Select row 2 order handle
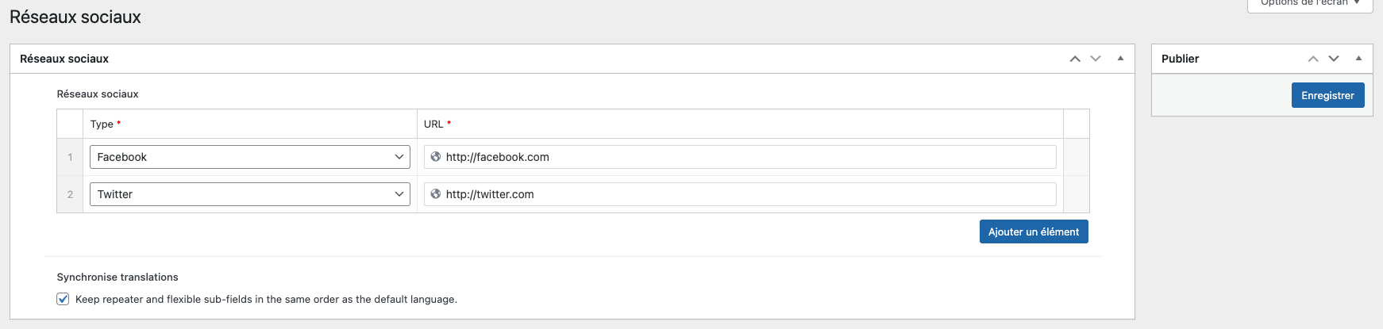The width and height of the screenshot is (1383, 329). tap(70, 194)
